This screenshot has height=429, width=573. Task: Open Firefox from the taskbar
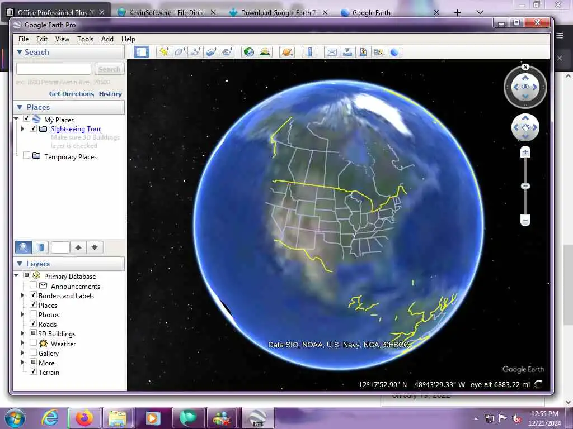(x=84, y=418)
